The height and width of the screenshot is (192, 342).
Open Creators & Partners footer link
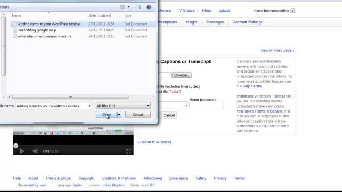(x=119, y=178)
